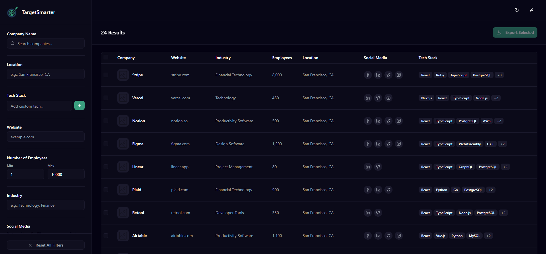This screenshot has width=546, height=254.
Task: Click the Stripe company logo thumbnail
Action: (x=123, y=75)
